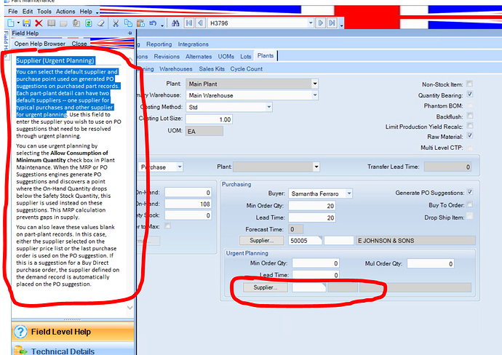This screenshot has width=502, height=355.
Task: Switch to the Revisions tab
Action: [167, 56]
